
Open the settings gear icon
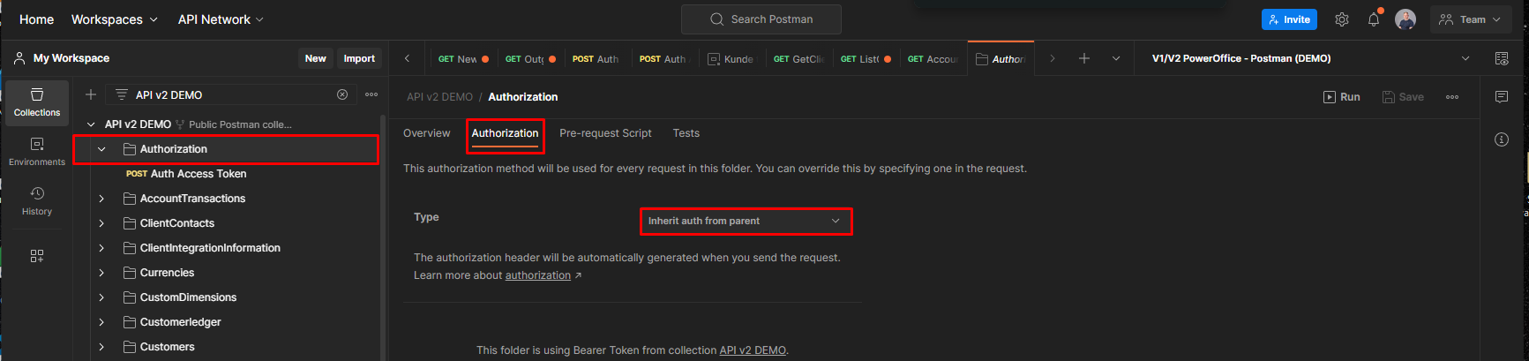click(x=1341, y=19)
